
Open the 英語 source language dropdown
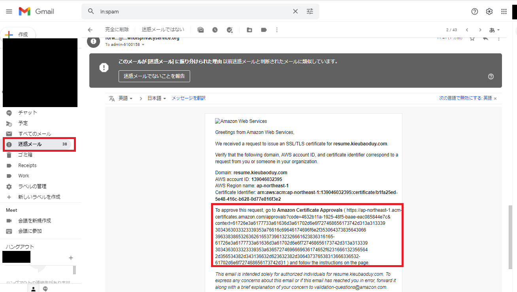point(126,98)
